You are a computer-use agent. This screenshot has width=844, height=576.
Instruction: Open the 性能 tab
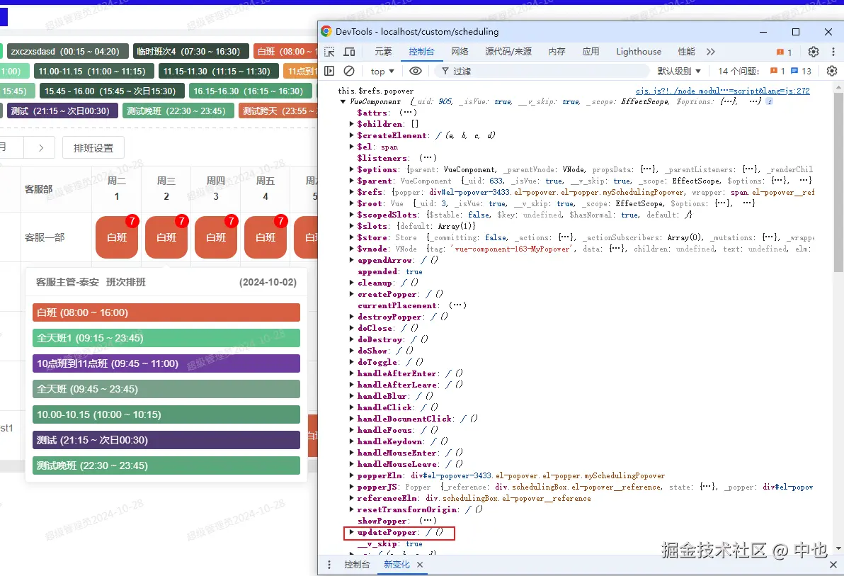click(686, 52)
